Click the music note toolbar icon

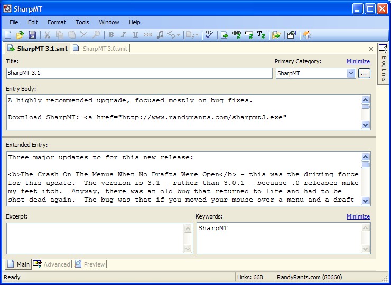click(x=160, y=35)
